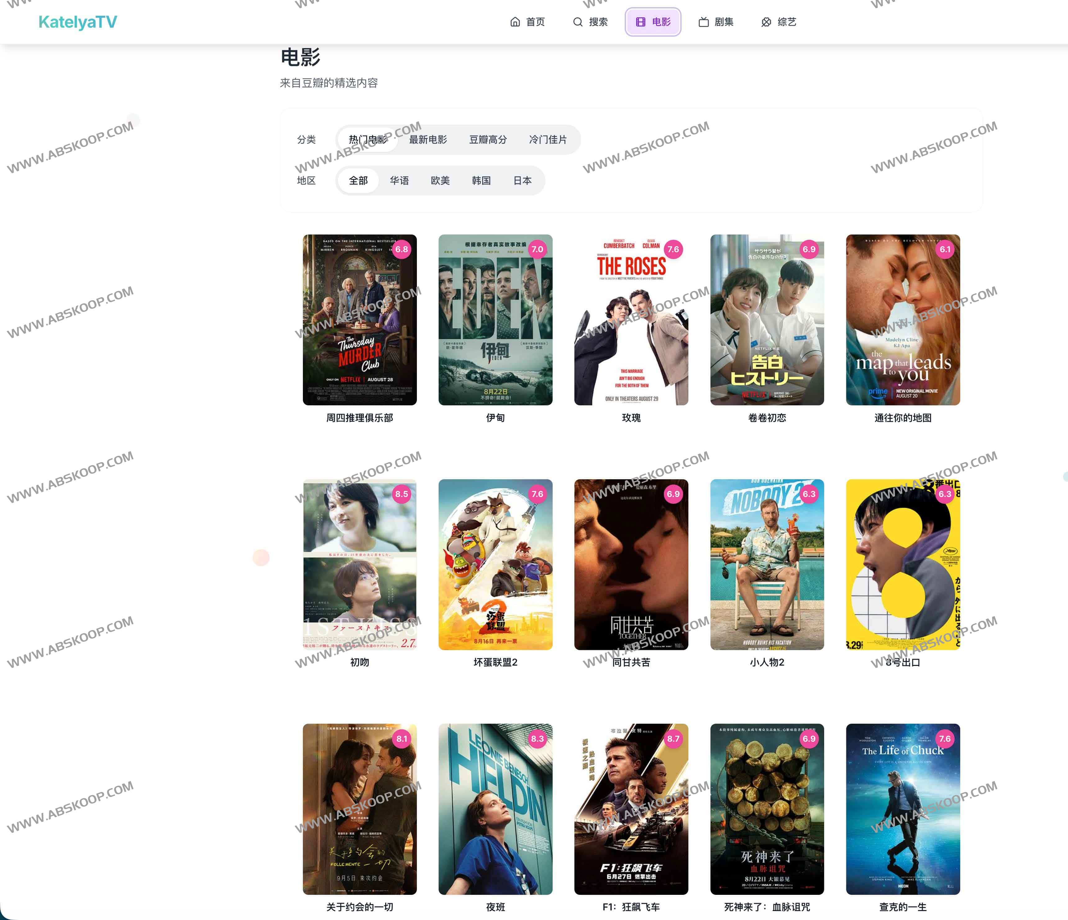Click the KatelyaTV logo link
Viewport: 1068px width, 920px height.
pos(78,22)
